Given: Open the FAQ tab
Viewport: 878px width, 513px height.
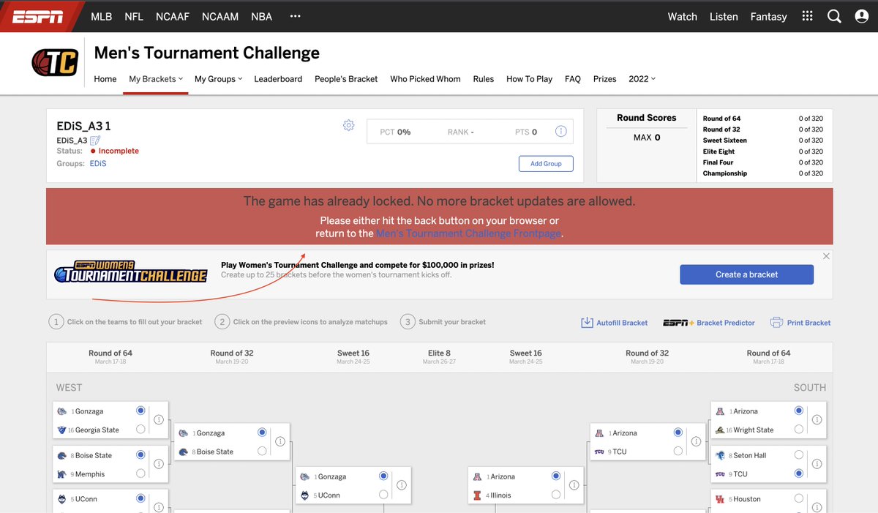Looking at the screenshot, I should (x=572, y=79).
